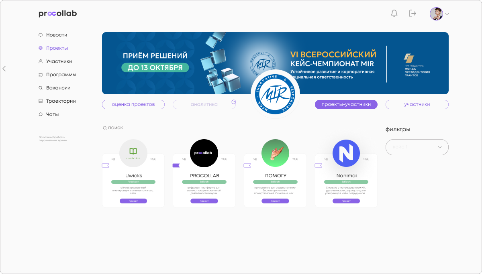Click the поиск search input field
Screen dimensions: 482x274
tap(241, 128)
